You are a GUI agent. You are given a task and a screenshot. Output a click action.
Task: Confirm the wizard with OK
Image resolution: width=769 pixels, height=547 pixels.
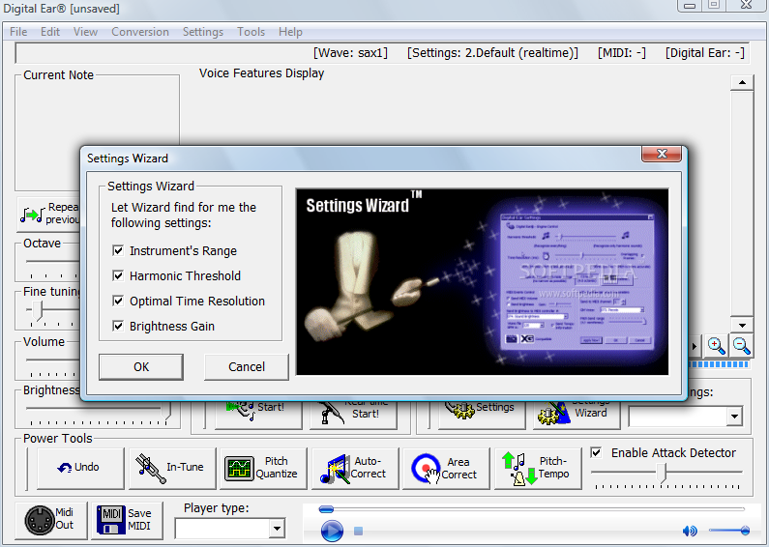[x=141, y=367]
